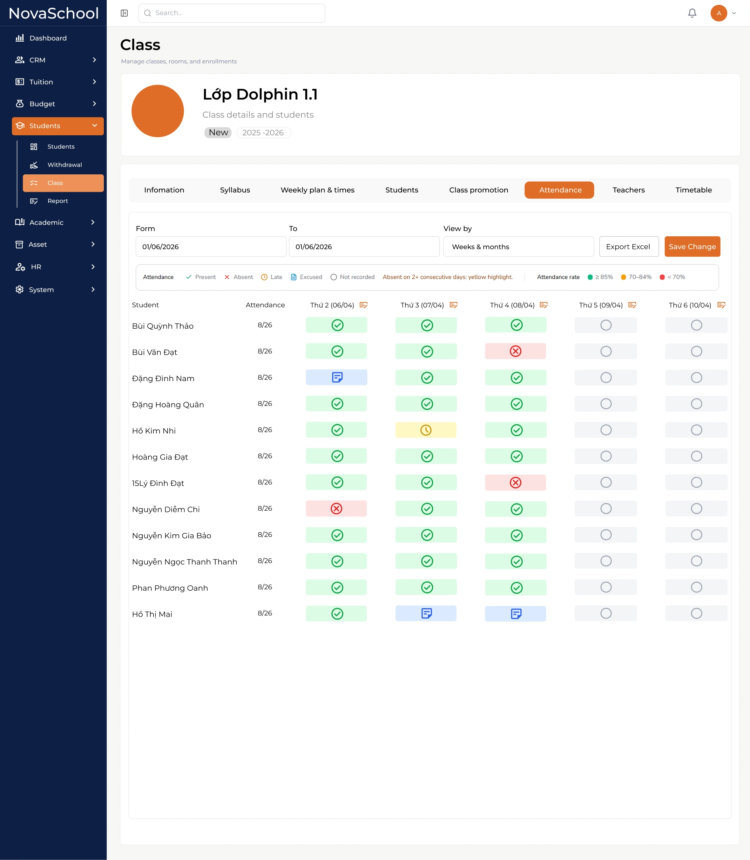Mark Bùi Quỳnh Thảo's Thứ 5 attendance circle

pyautogui.click(x=605, y=325)
